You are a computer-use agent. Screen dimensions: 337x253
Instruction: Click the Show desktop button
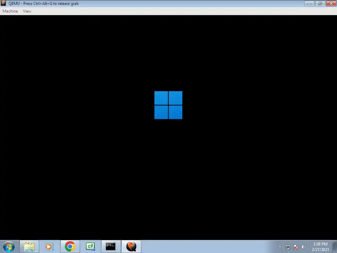click(335, 246)
